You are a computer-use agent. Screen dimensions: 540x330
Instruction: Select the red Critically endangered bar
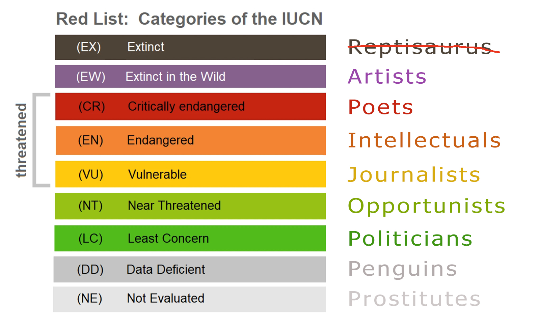(x=190, y=107)
